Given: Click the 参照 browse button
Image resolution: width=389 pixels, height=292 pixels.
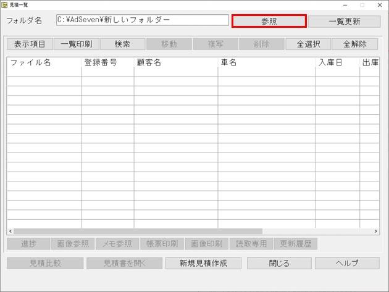Looking at the screenshot, I should pos(269,22).
